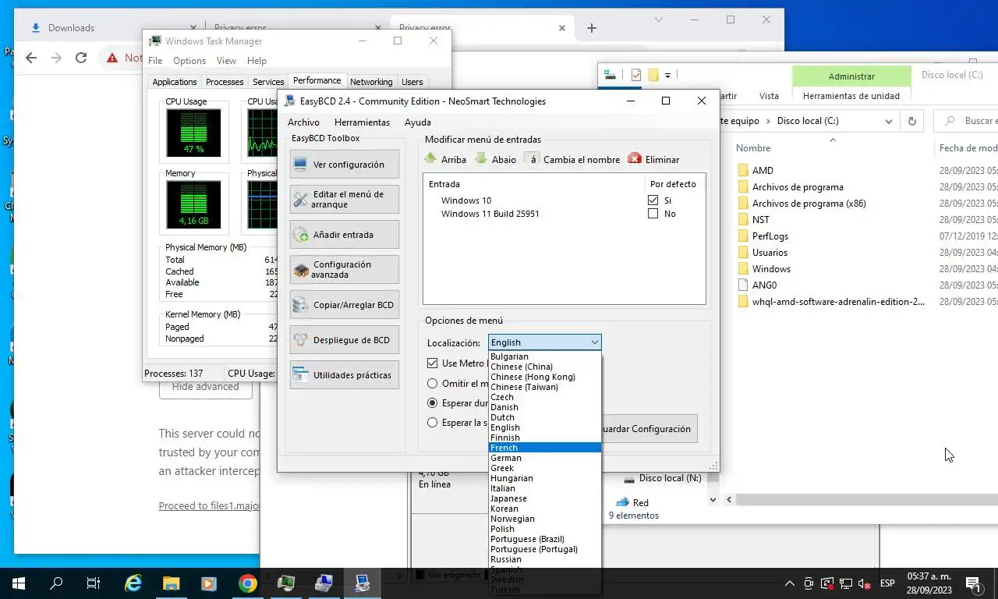
Task: Click the red Eliminar delete icon
Action: coord(635,158)
